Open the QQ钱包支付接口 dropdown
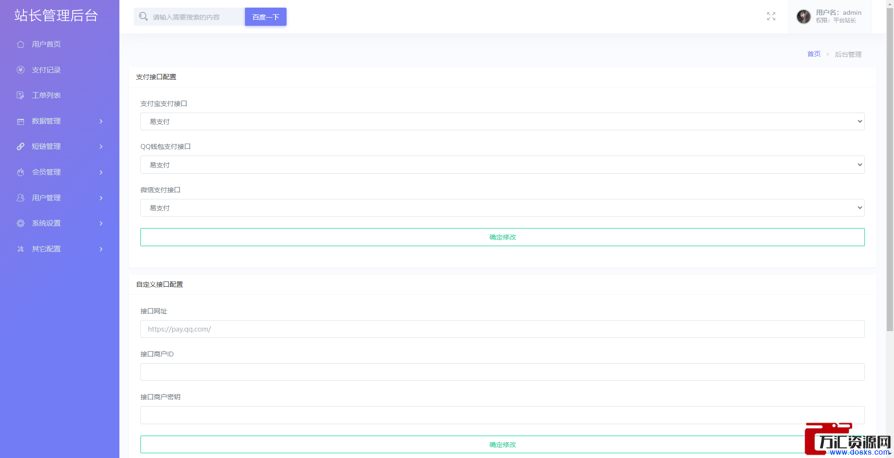This screenshot has height=458, width=894. (x=502, y=165)
